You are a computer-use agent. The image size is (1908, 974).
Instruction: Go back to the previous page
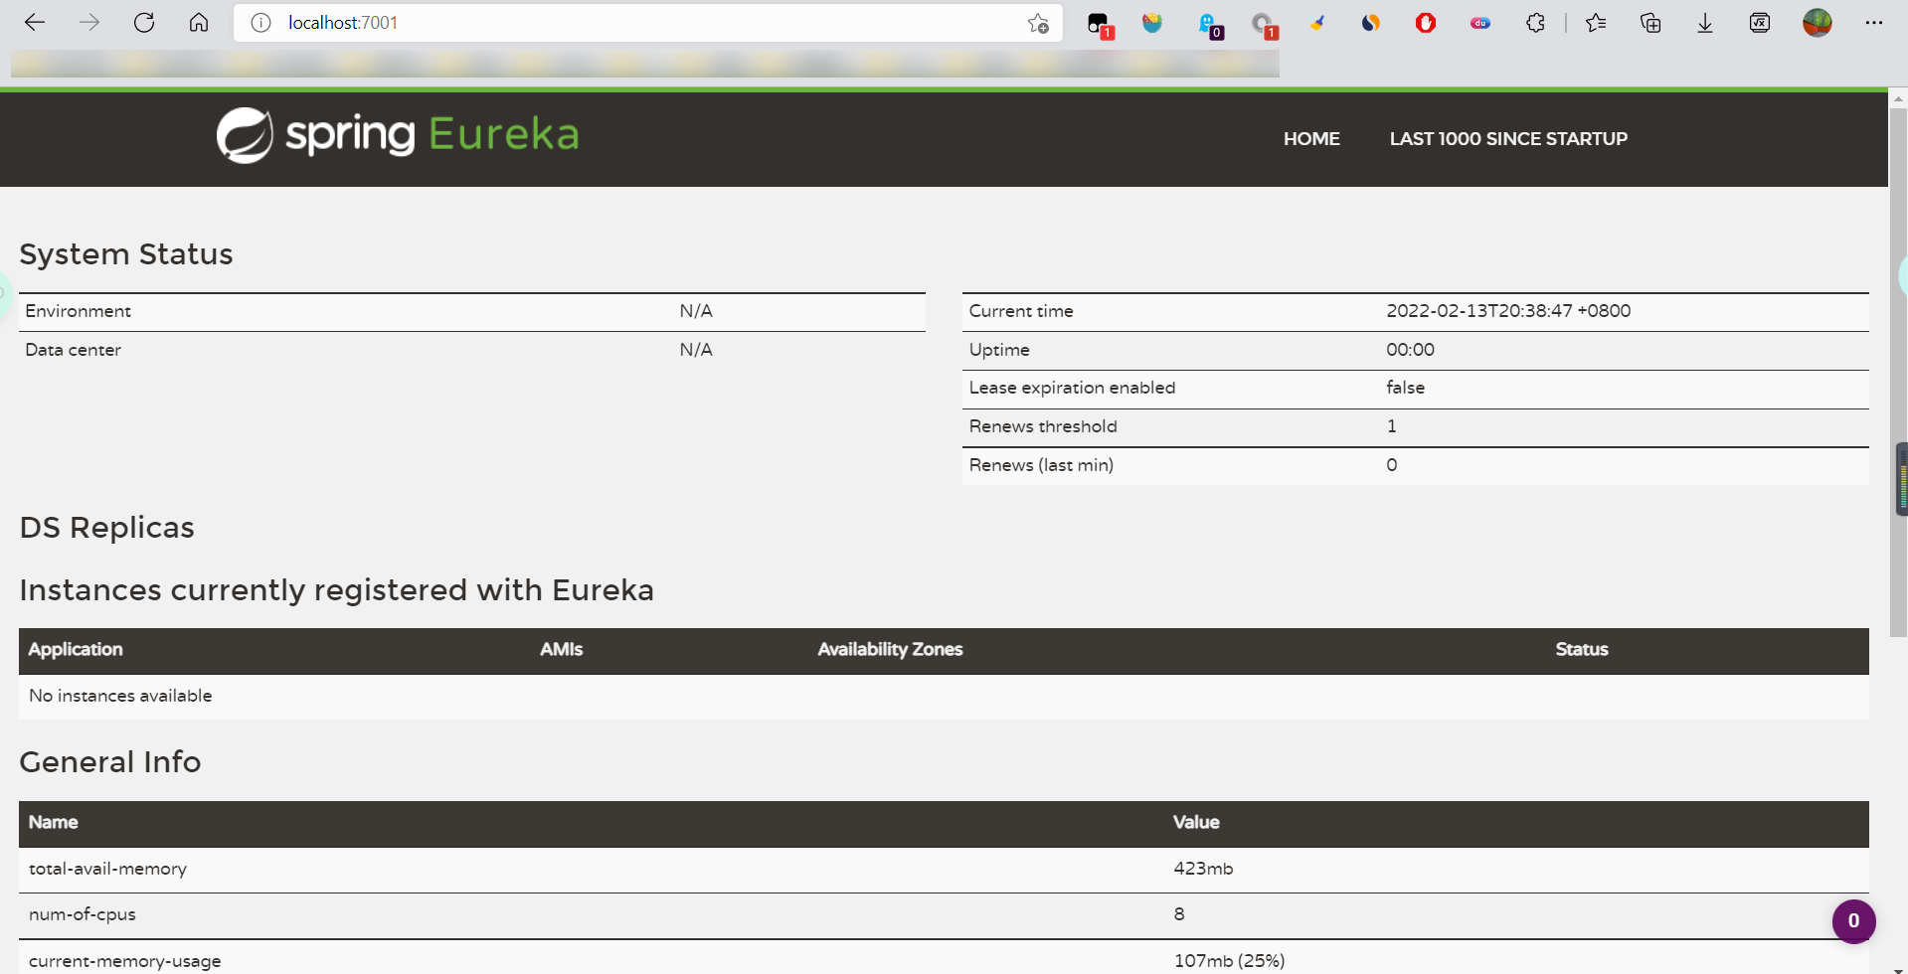[x=35, y=23]
